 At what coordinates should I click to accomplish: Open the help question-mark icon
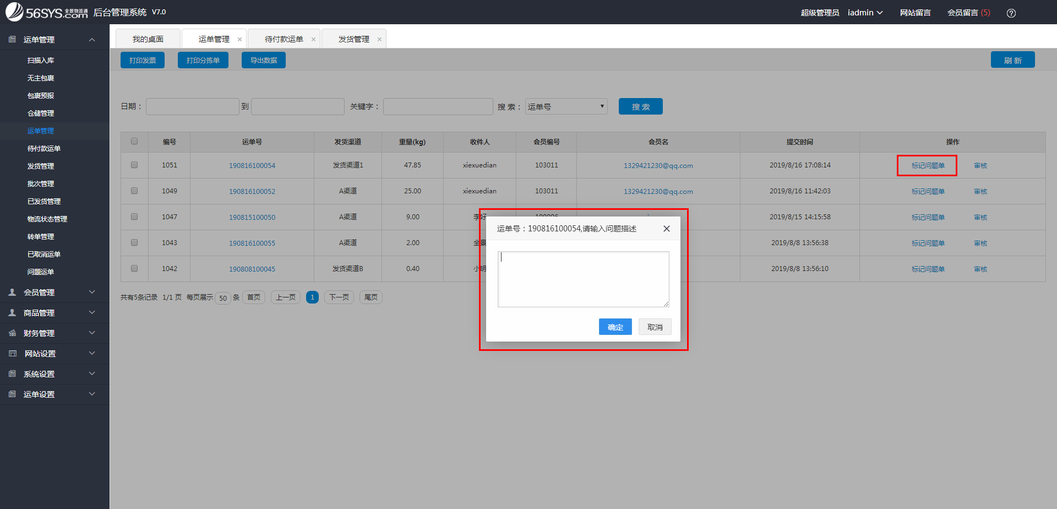(x=1011, y=13)
